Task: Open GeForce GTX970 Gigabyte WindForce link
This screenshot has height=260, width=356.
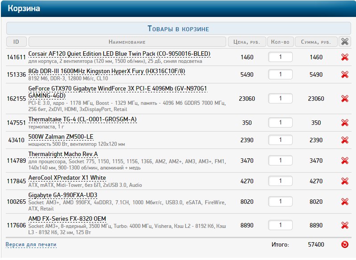Action: (x=118, y=92)
